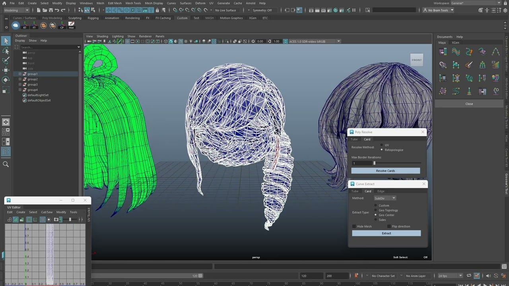Expand group4 in Outliner
Screen dimensions: 509x286
(20, 90)
